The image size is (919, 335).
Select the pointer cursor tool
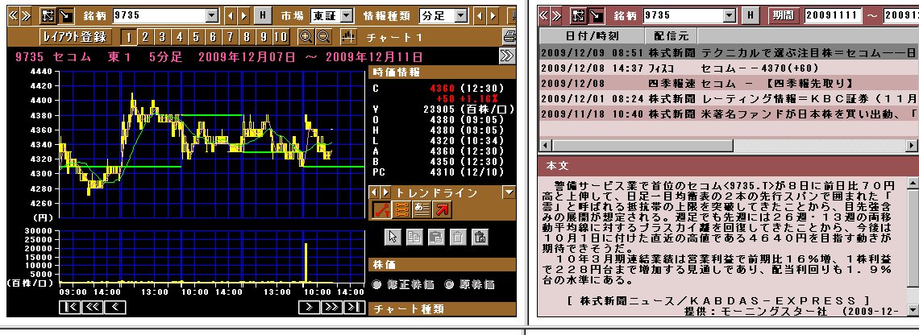pos(393,237)
